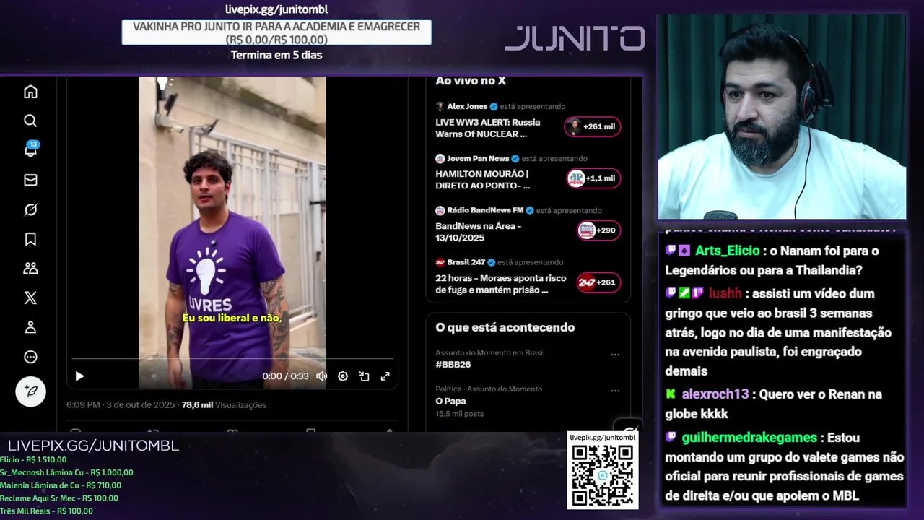Click the 'O que está acontecendo' heading
Screen dimensions: 924x520
point(505,327)
